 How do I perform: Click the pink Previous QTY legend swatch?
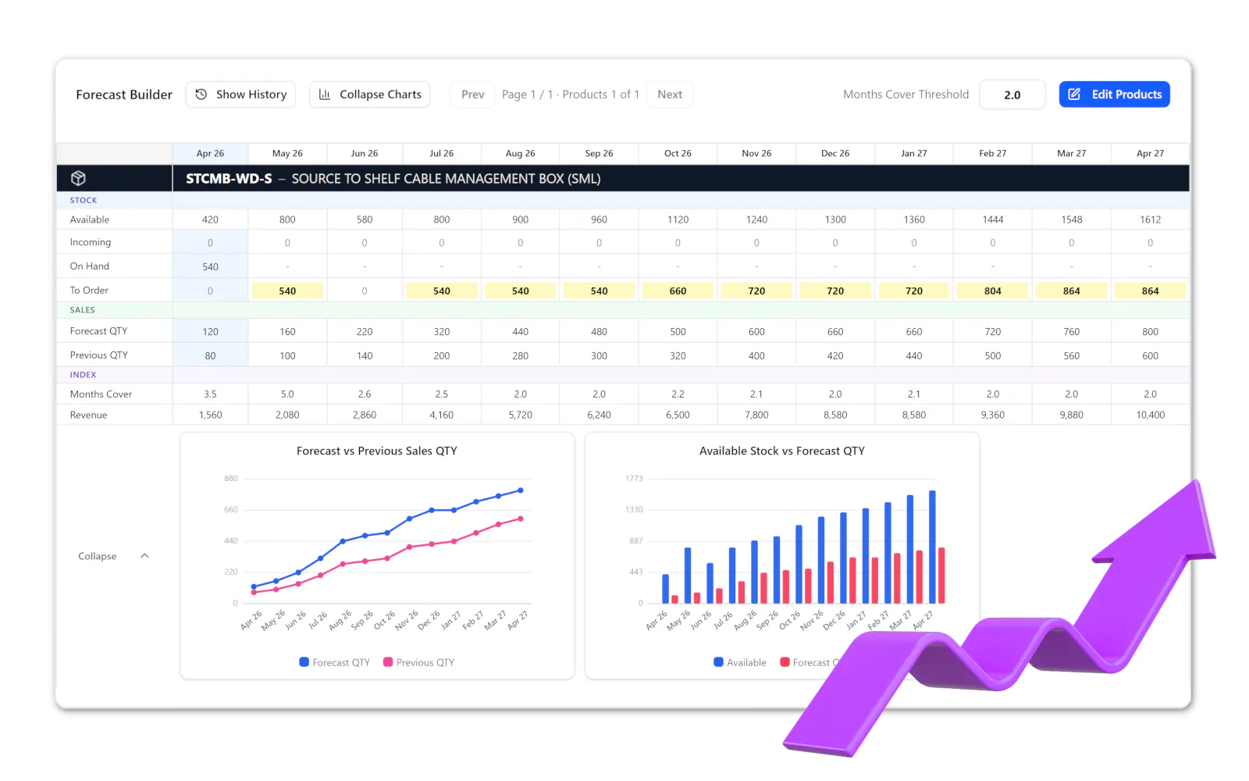pyautogui.click(x=388, y=662)
